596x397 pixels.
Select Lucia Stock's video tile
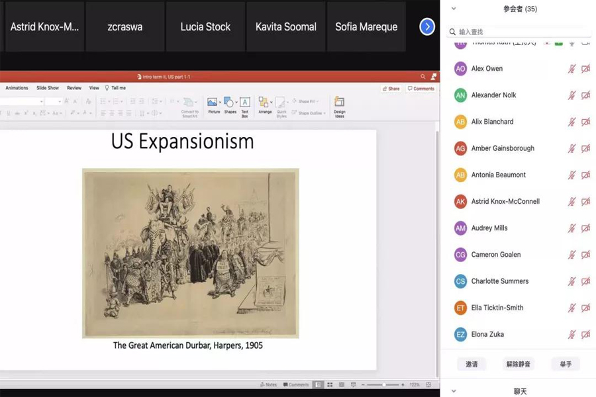pos(206,26)
